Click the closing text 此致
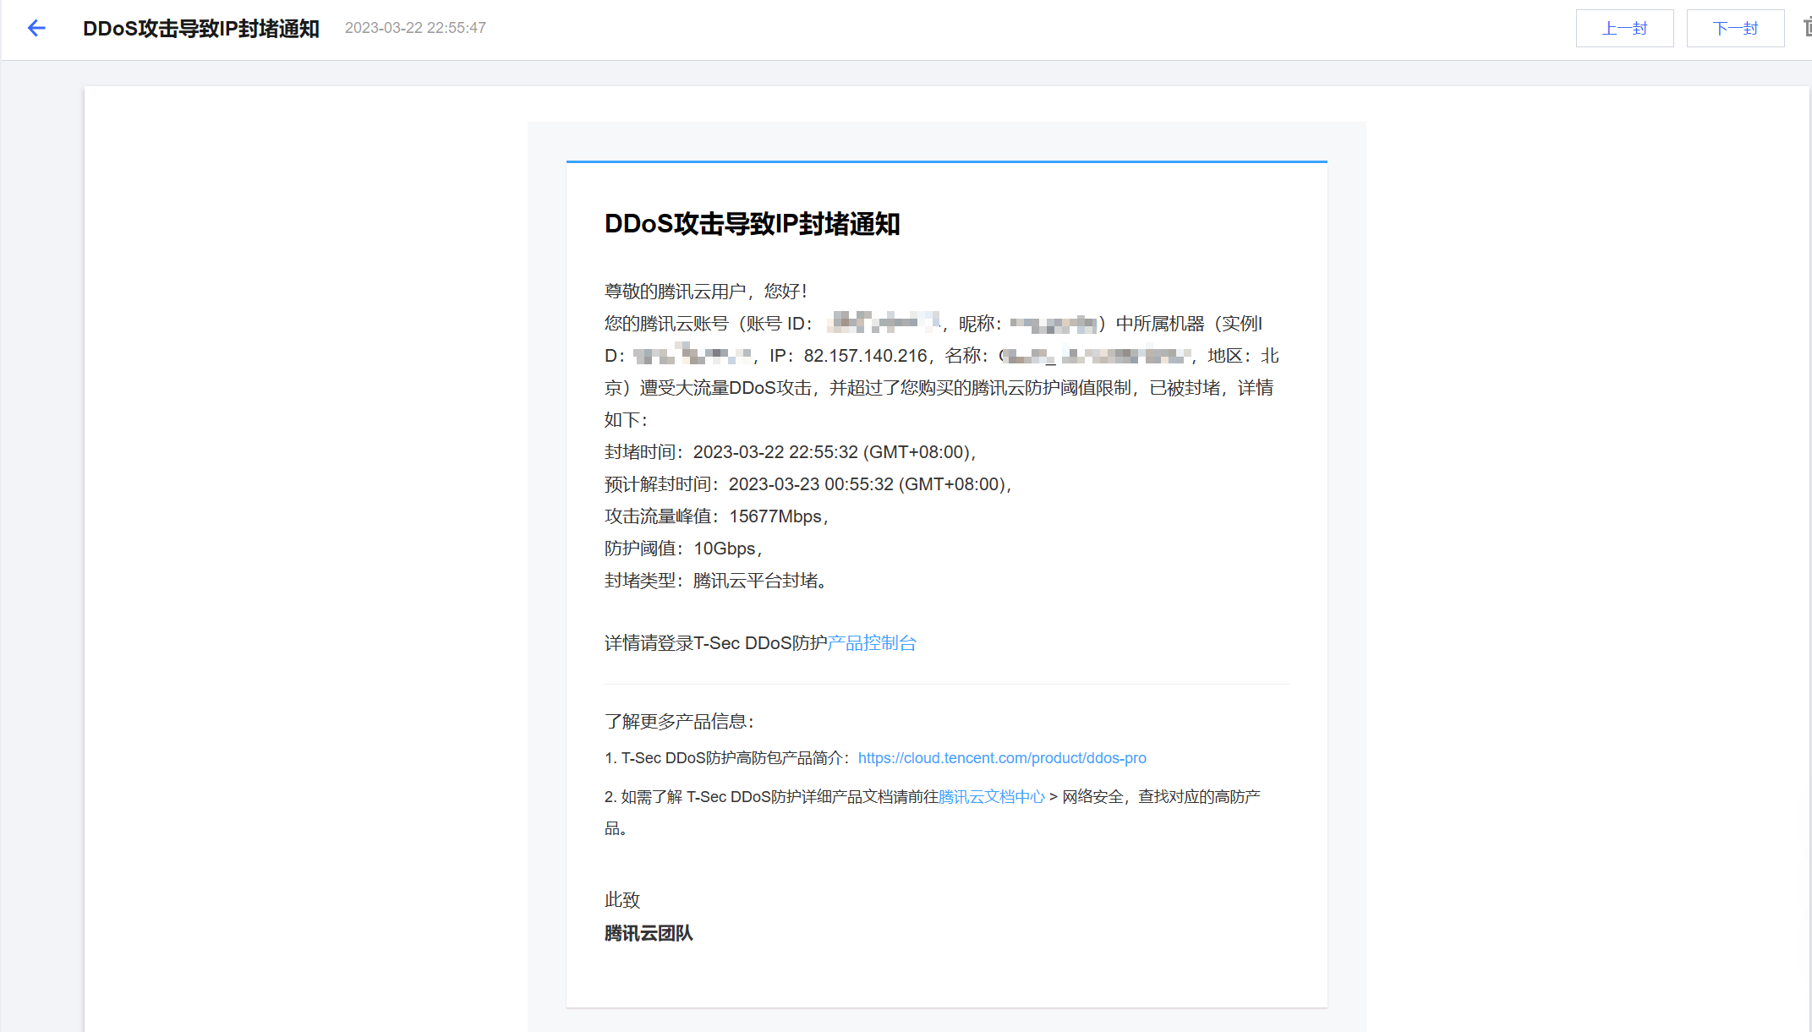Image resolution: width=1812 pixels, height=1032 pixels. point(622,900)
